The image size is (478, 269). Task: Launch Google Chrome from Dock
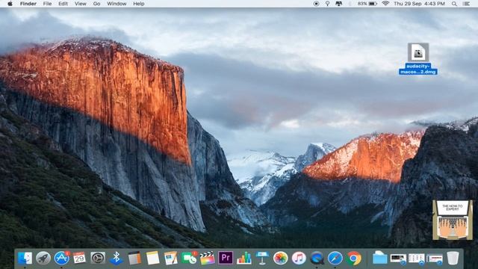(x=353, y=258)
